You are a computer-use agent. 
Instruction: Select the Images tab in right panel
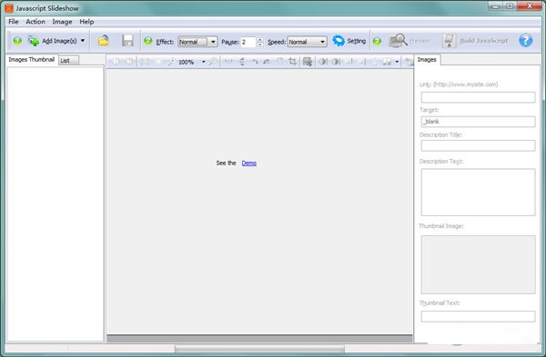pos(427,59)
